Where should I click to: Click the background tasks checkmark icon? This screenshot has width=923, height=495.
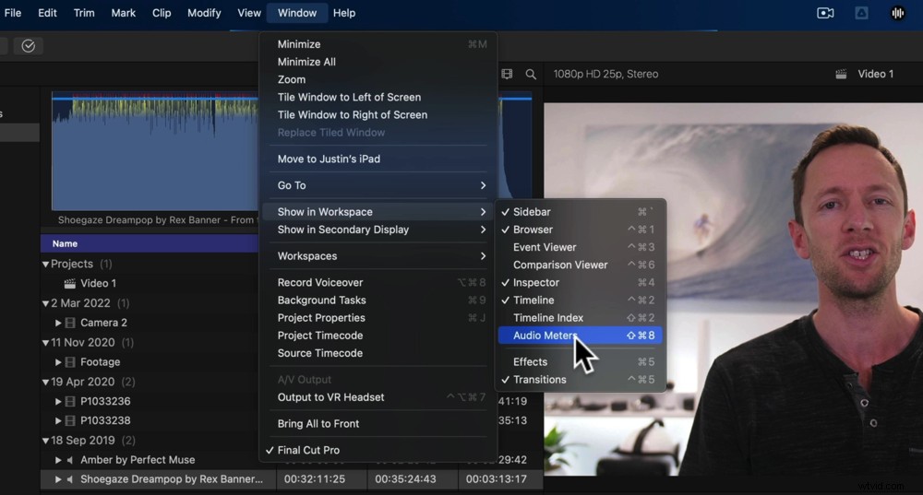pyautogui.click(x=29, y=46)
